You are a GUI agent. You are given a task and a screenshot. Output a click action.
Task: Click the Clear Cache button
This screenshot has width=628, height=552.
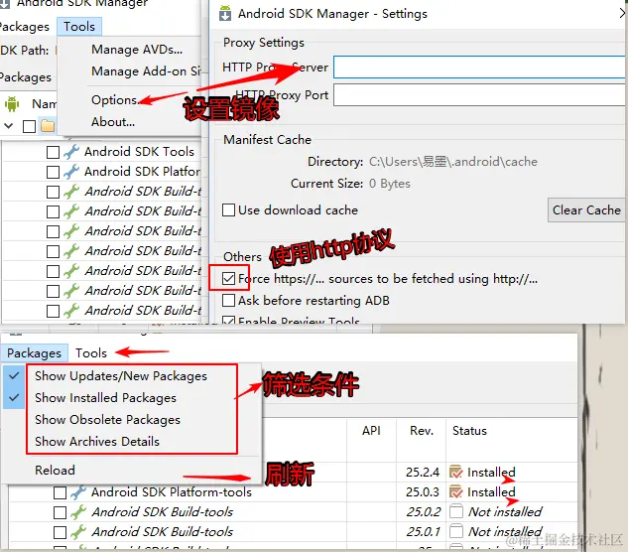coord(586,210)
